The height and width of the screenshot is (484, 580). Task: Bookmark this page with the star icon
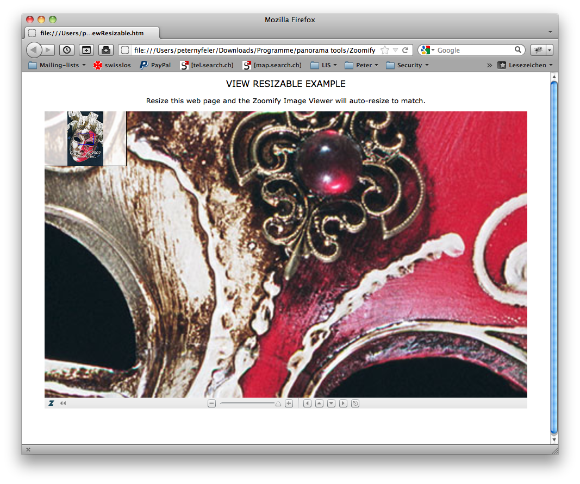(x=385, y=50)
